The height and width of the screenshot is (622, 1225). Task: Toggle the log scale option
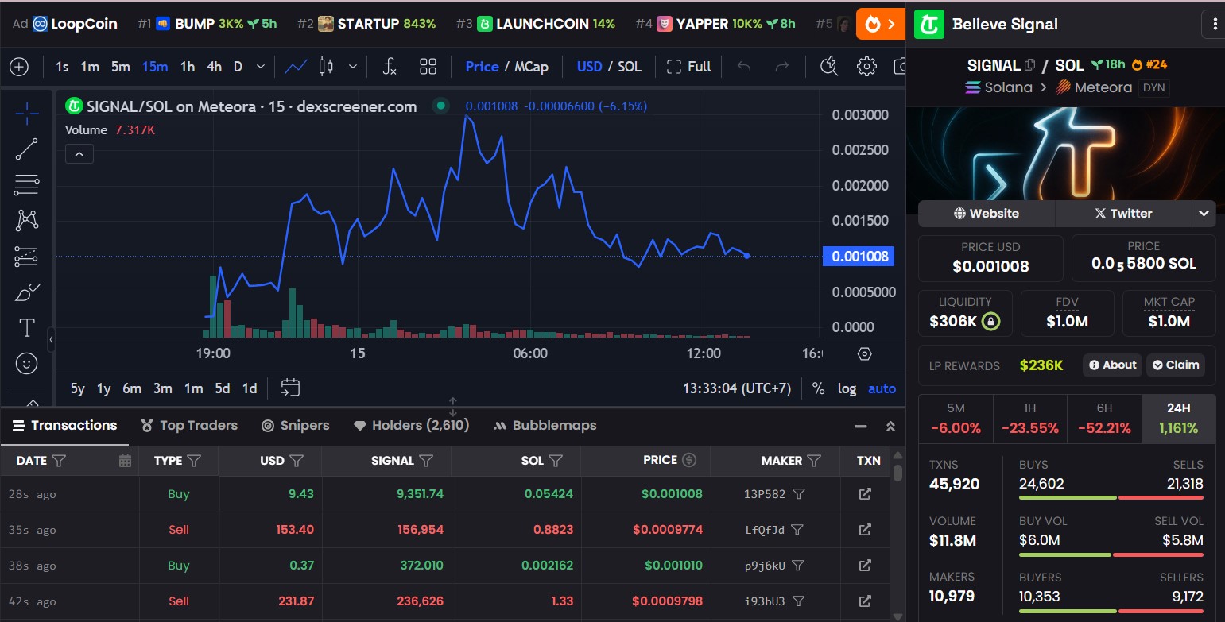847,388
